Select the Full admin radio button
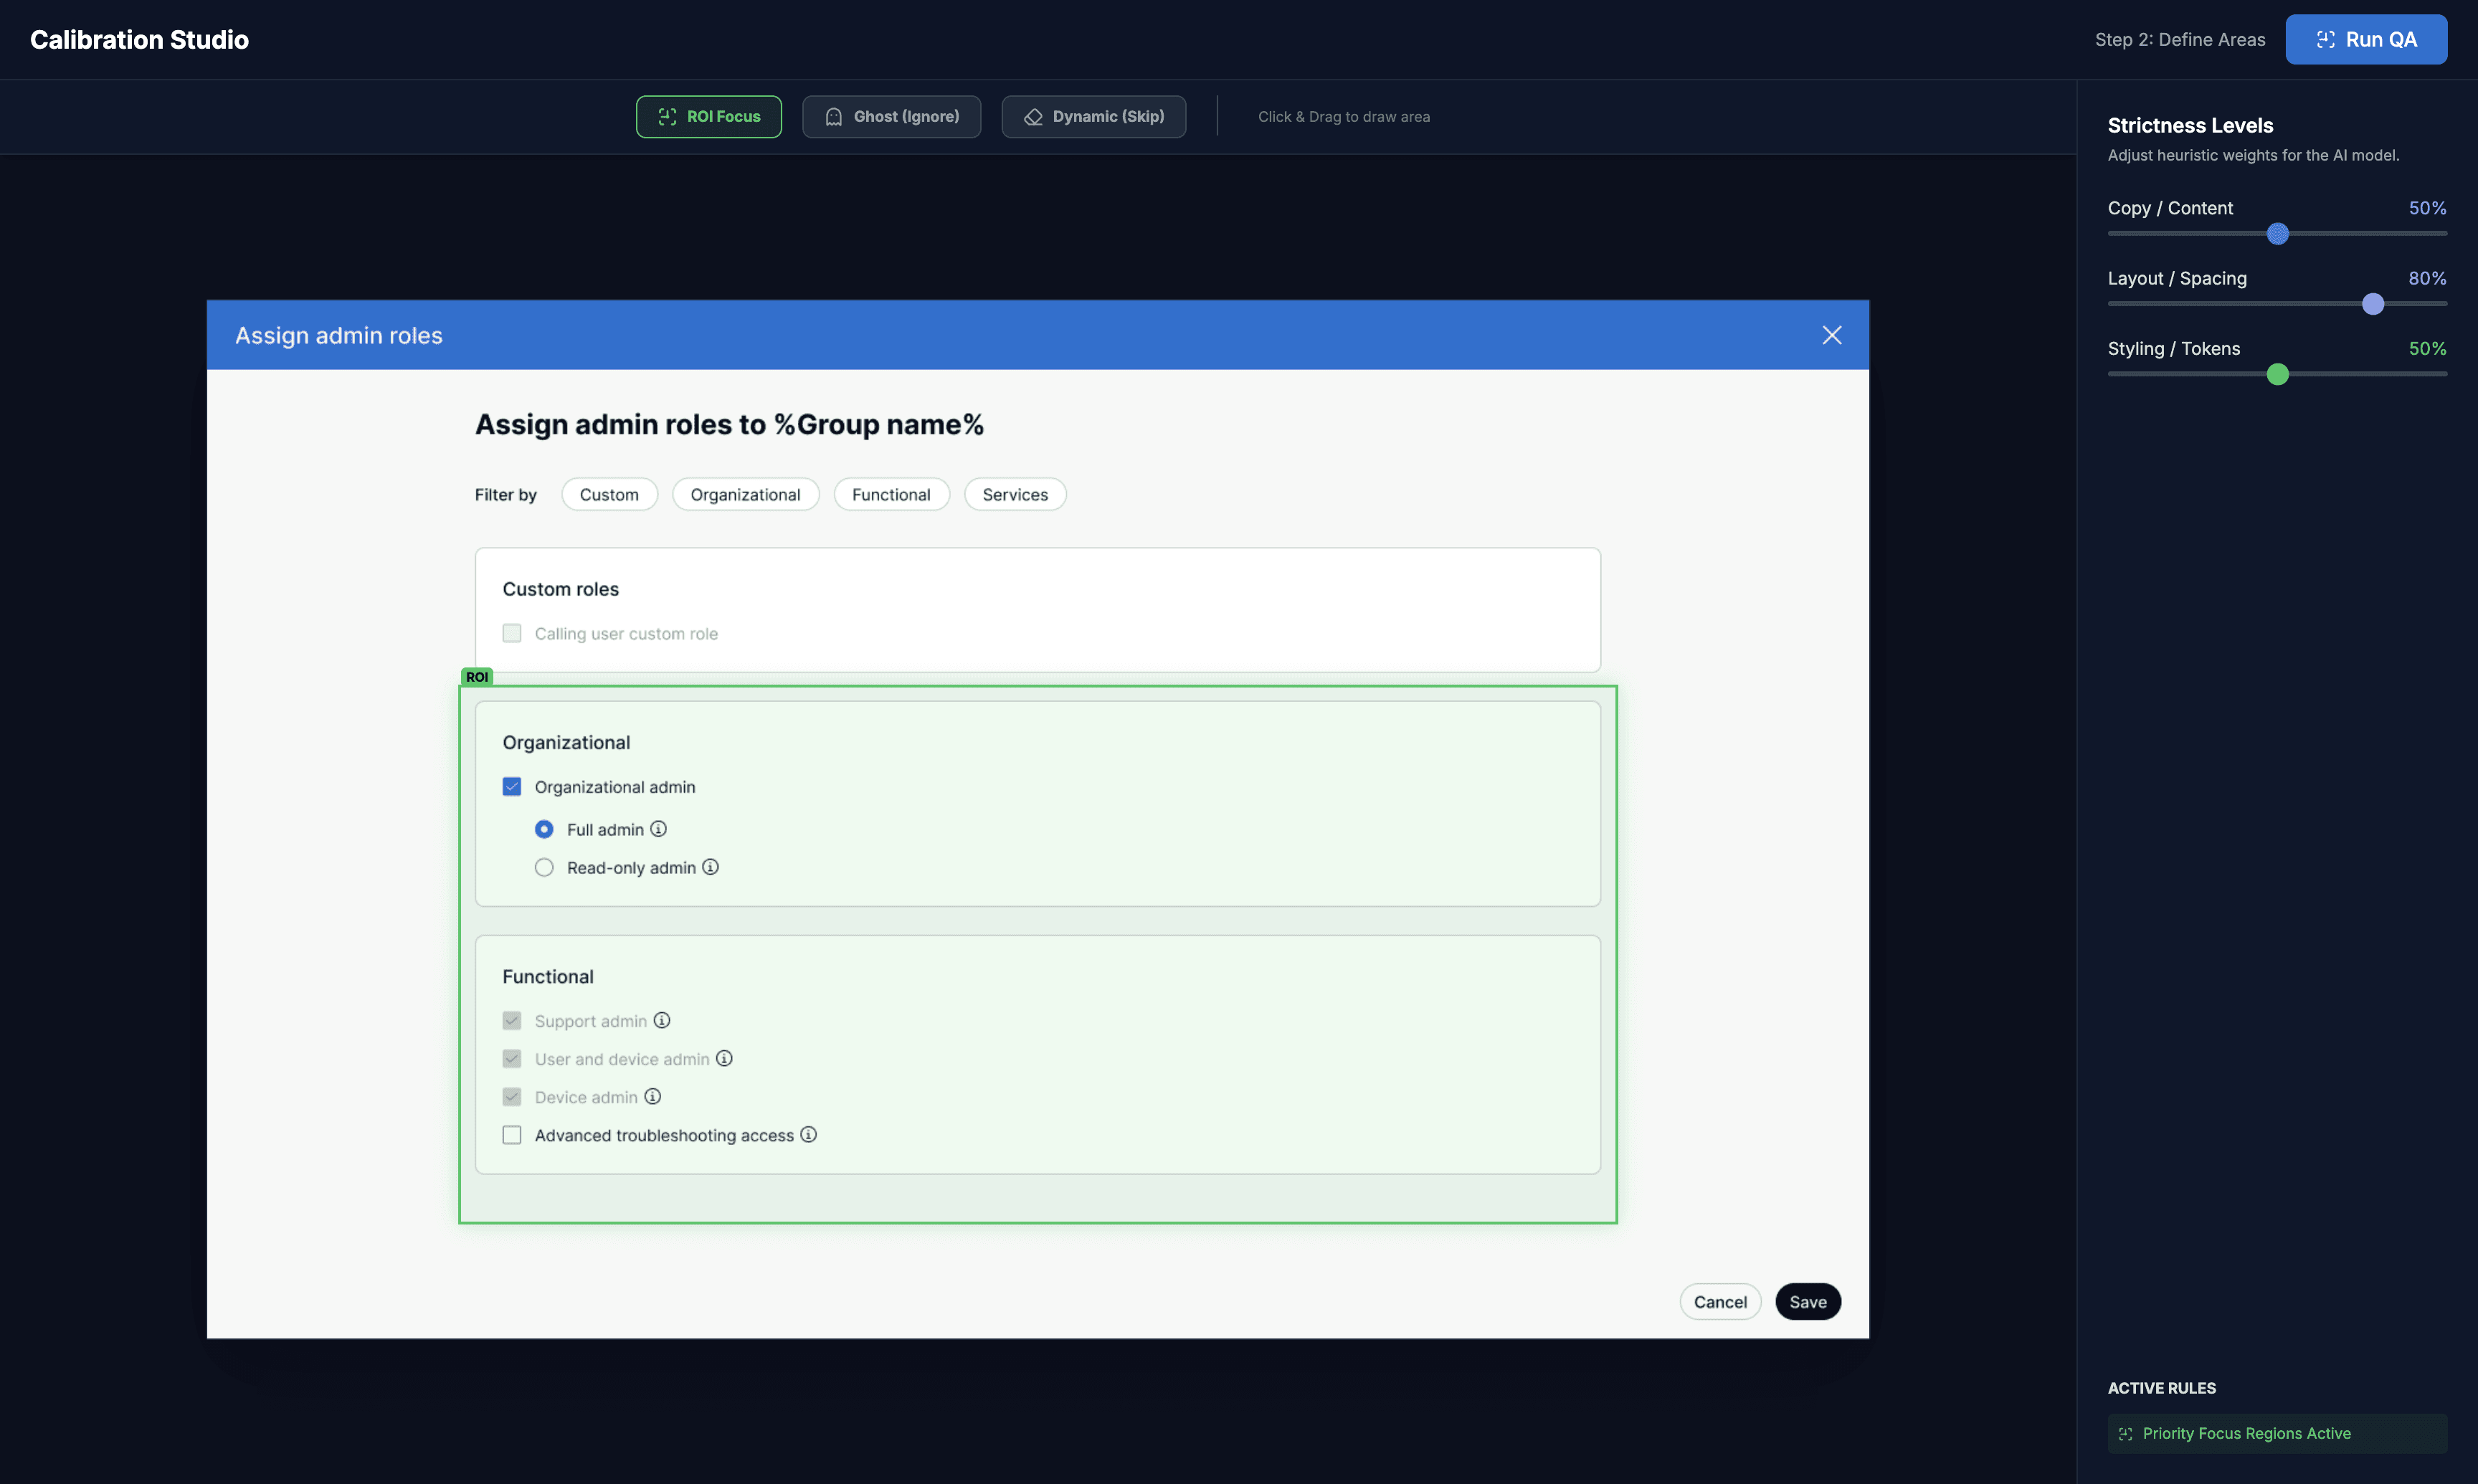This screenshot has width=2478, height=1484. 544,829
